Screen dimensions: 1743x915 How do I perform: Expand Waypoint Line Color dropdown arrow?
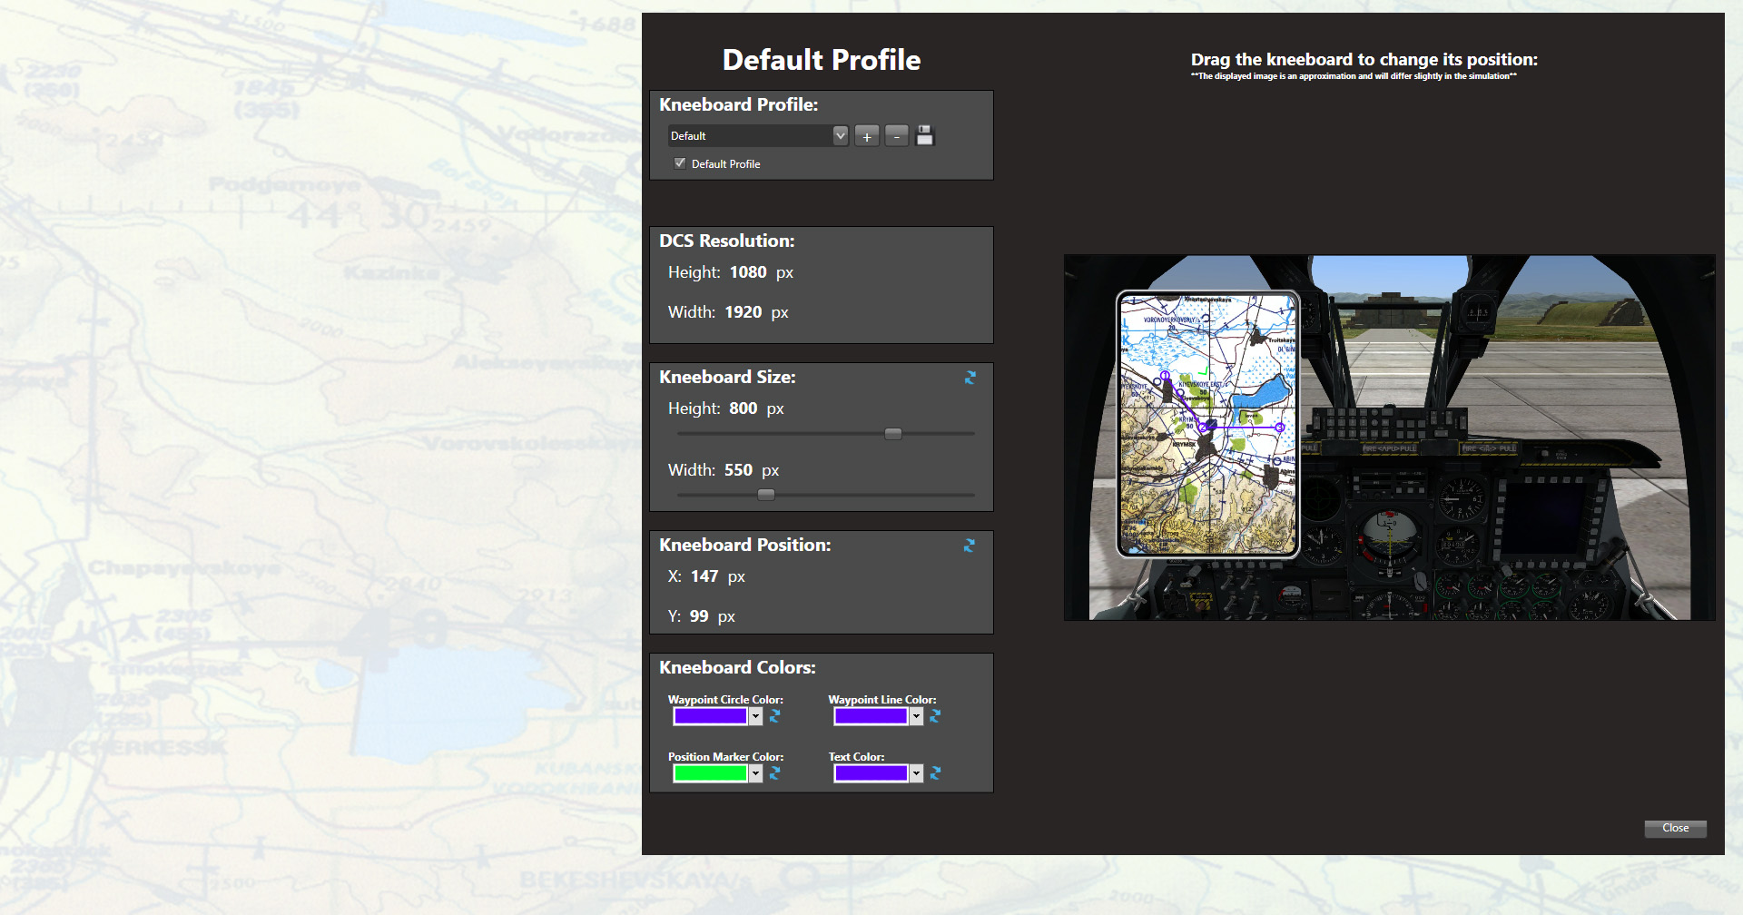tap(916, 716)
